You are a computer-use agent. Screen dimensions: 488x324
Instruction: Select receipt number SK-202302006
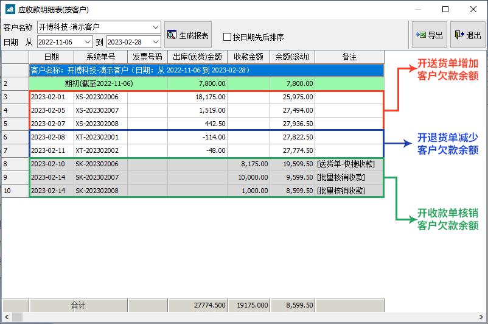tap(100, 164)
